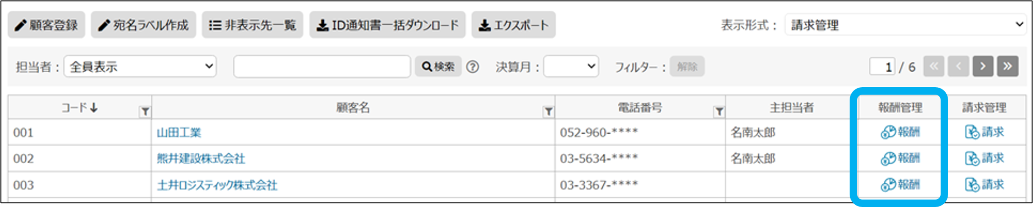Image resolution: width=1033 pixels, height=207 pixels.
Task: Click the help question mark icon
Action: (x=472, y=67)
